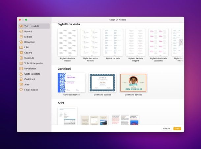Select the Certificato tecnico template
This screenshot has height=149, width=201.
(x=72, y=83)
